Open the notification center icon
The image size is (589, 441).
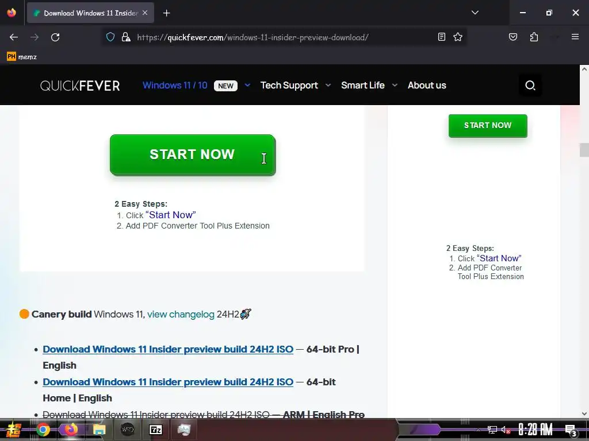(x=571, y=430)
